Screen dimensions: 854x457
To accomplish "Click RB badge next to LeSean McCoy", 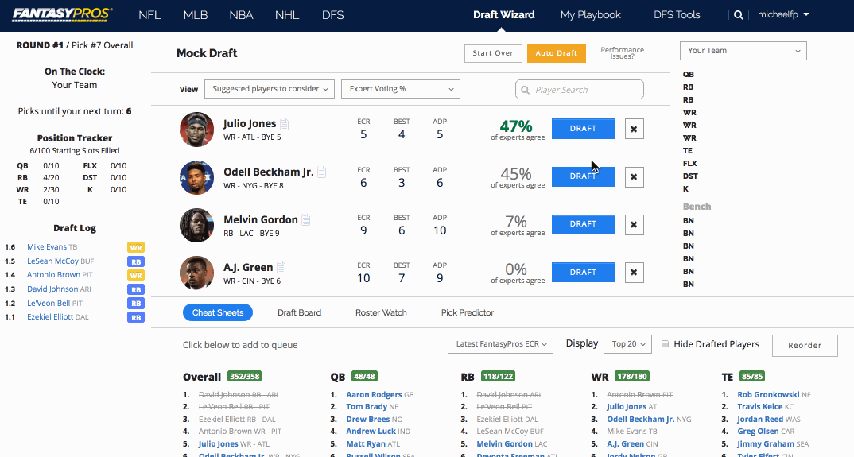I will (x=136, y=261).
